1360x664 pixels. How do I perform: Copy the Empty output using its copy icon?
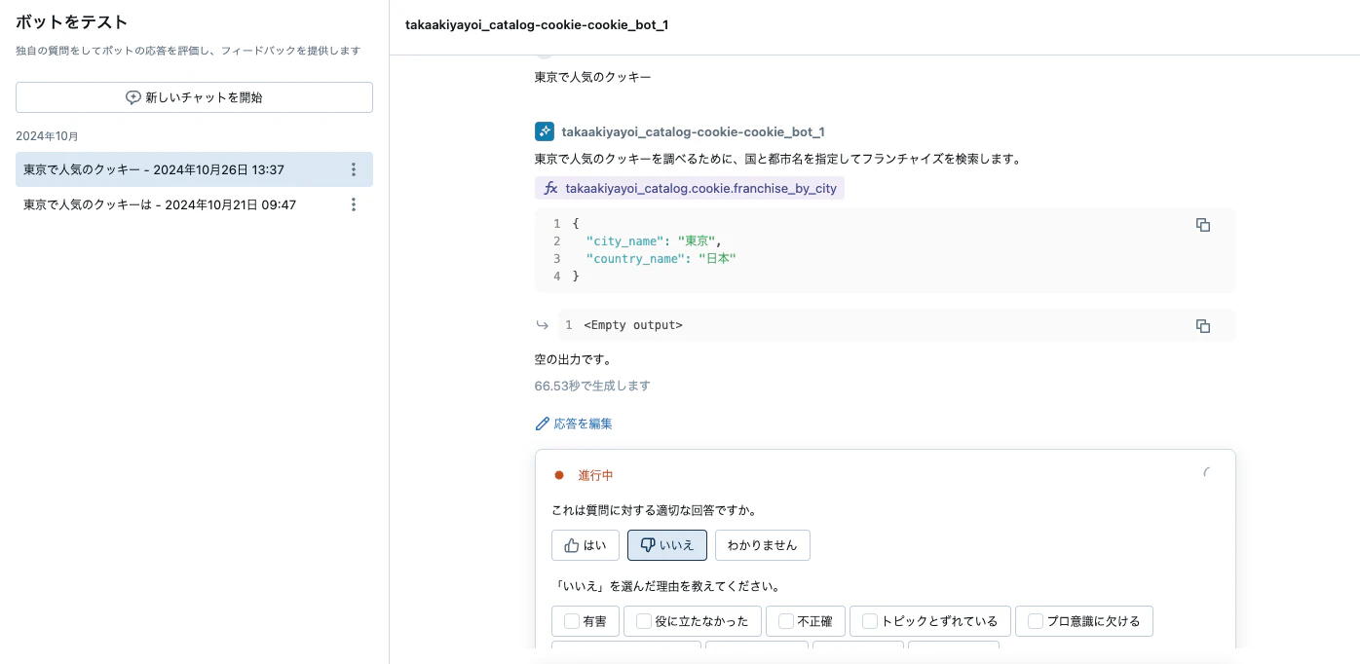coord(1203,326)
